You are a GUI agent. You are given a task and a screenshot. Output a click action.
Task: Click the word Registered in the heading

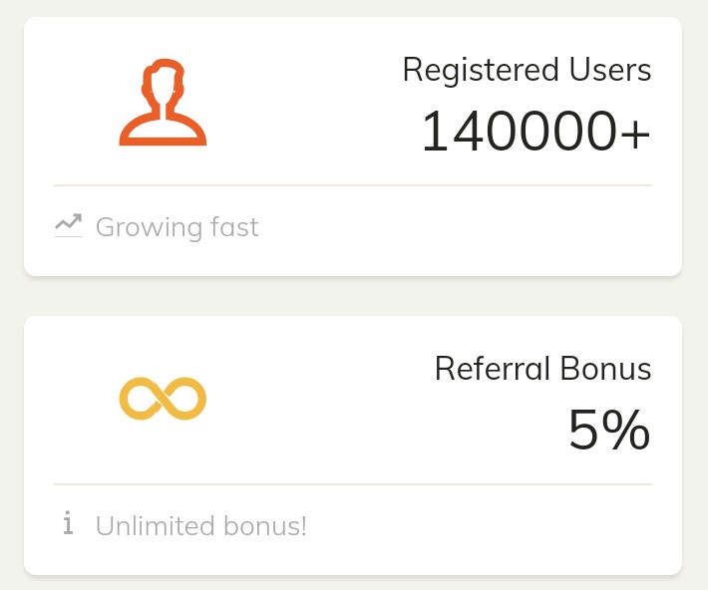click(481, 70)
